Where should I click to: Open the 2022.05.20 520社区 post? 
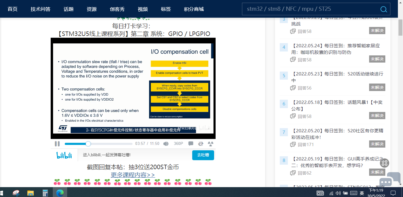pos(337,134)
